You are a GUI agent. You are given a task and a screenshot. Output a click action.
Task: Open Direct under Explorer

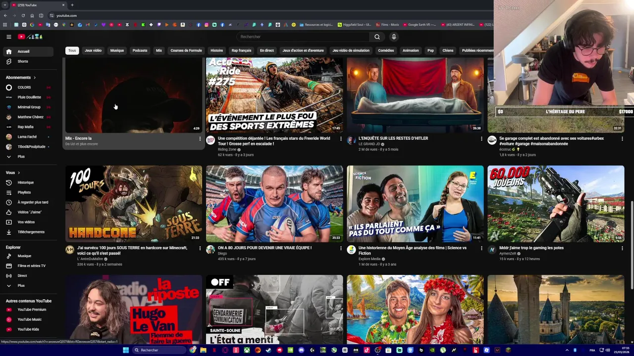(x=29, y=276)
